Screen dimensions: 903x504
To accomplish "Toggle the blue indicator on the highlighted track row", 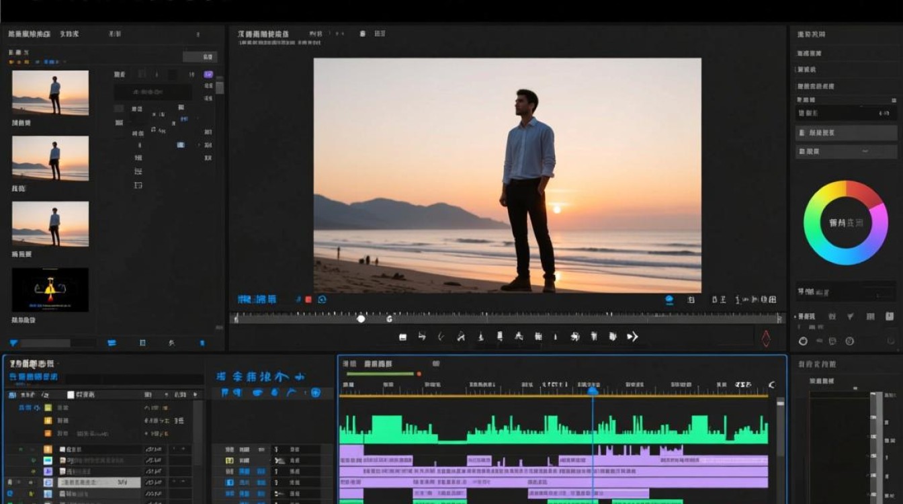I will tap(48, 482).
